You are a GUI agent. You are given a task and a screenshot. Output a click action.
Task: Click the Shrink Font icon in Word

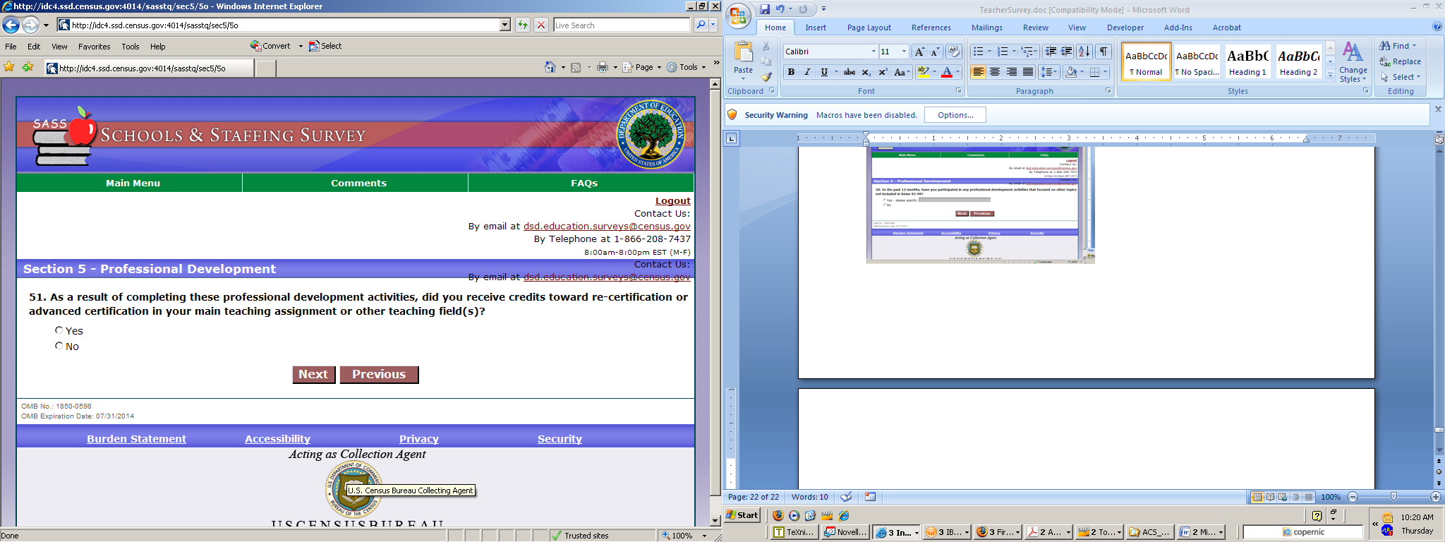pos(935,52)
